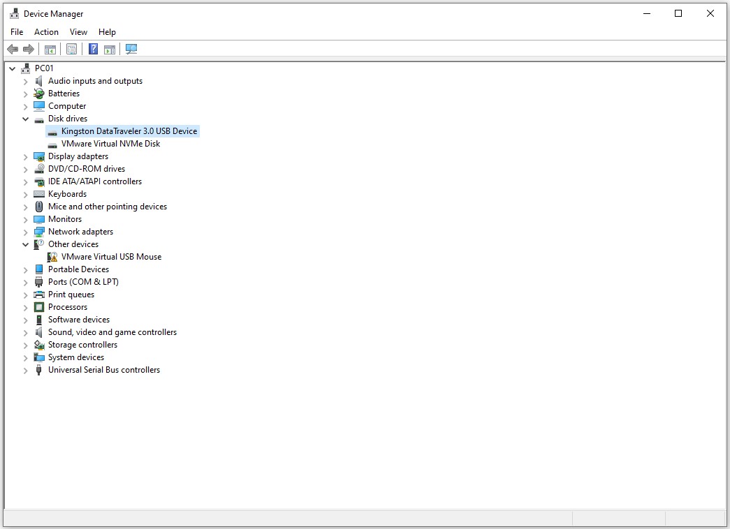Open the Action menu
730x529 pixels.
pyautogui.click(x=46, y=32)
